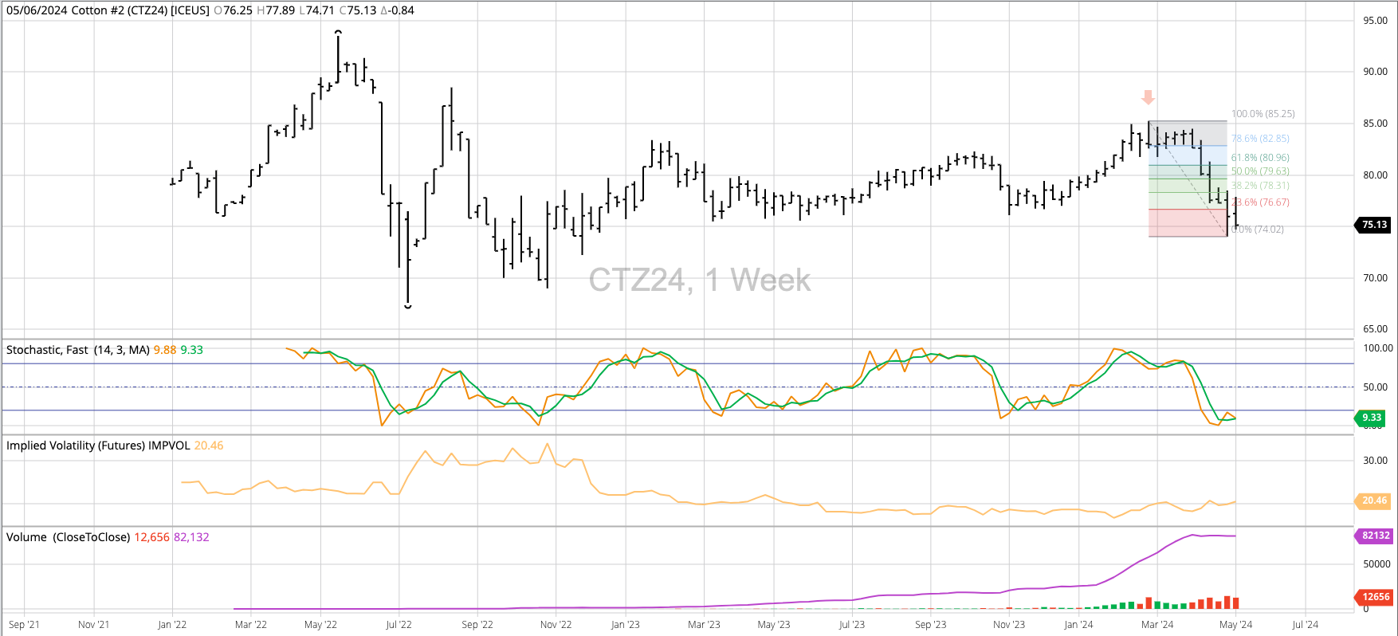Click the 0.0% (74.02) Fibonacci label

pyautogui.click(x=1258, y=230)
